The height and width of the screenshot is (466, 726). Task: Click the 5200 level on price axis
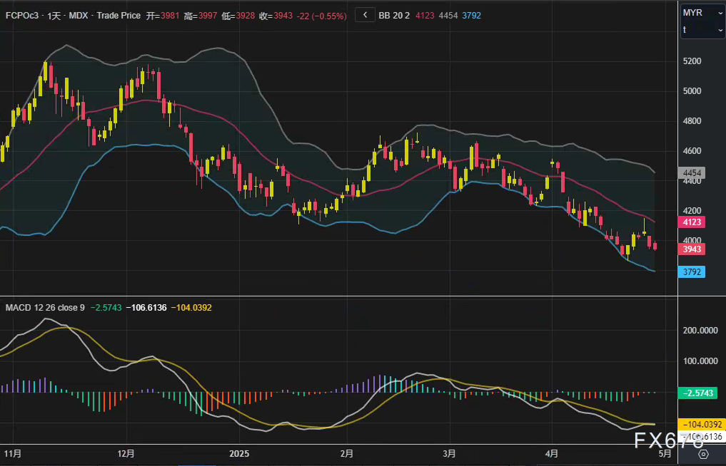tap(693, 61)
